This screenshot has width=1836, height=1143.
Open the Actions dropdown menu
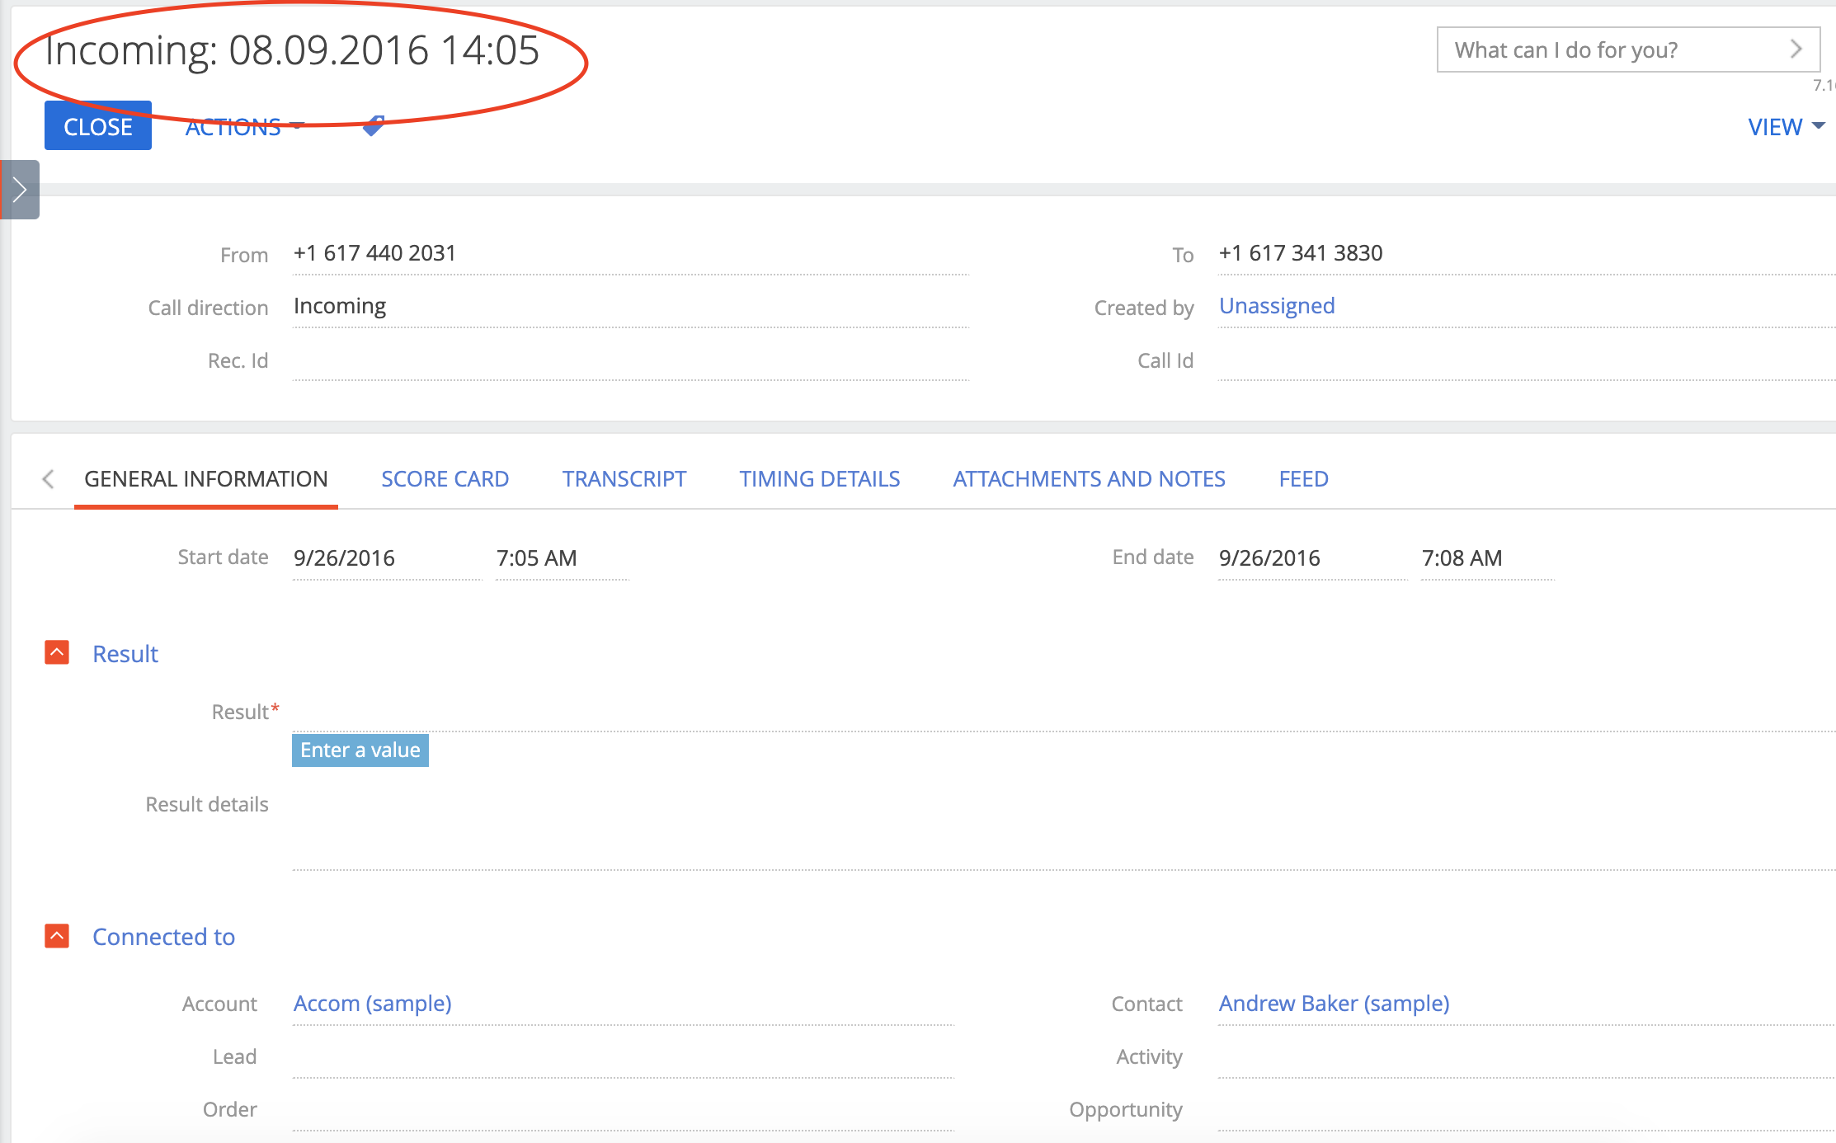(x=245, y=127)
